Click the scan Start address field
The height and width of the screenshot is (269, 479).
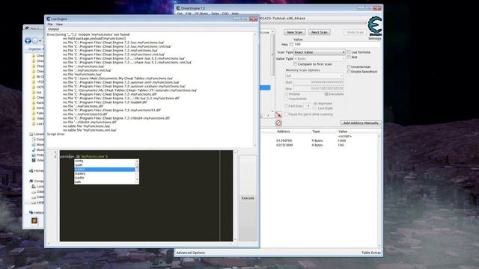(318, 82)
